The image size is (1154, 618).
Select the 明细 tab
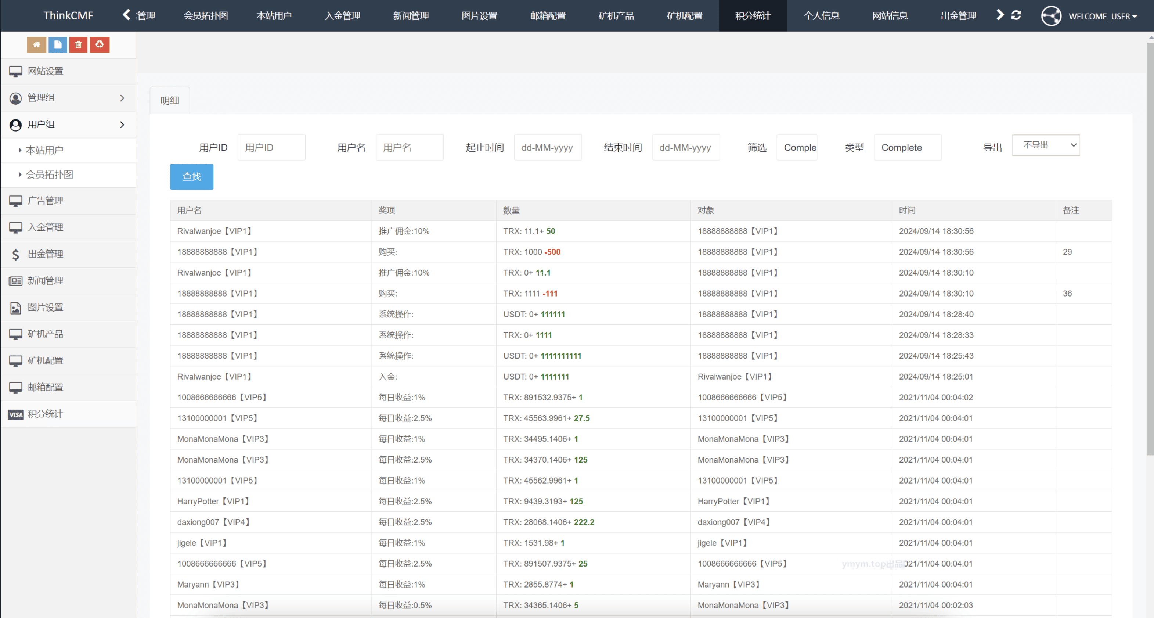(170, 100)
